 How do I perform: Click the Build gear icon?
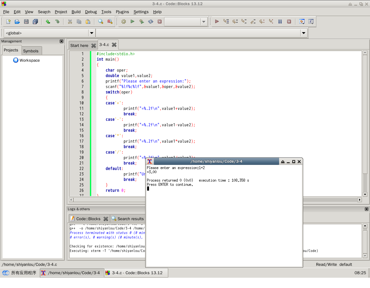tap(123, 22)
